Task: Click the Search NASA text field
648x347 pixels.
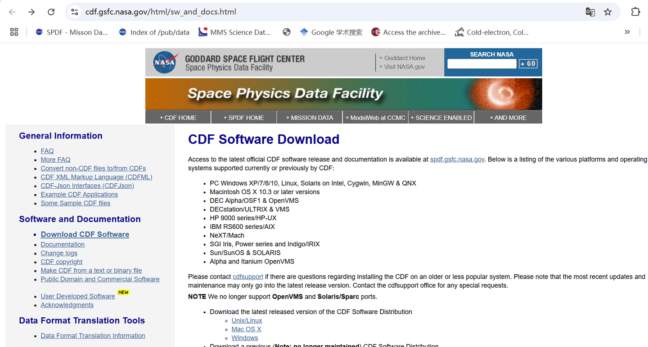Action: tap(481, 64)
